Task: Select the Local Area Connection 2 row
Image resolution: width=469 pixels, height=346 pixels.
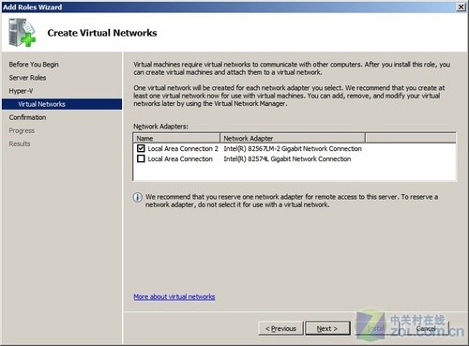Action: 295,148
